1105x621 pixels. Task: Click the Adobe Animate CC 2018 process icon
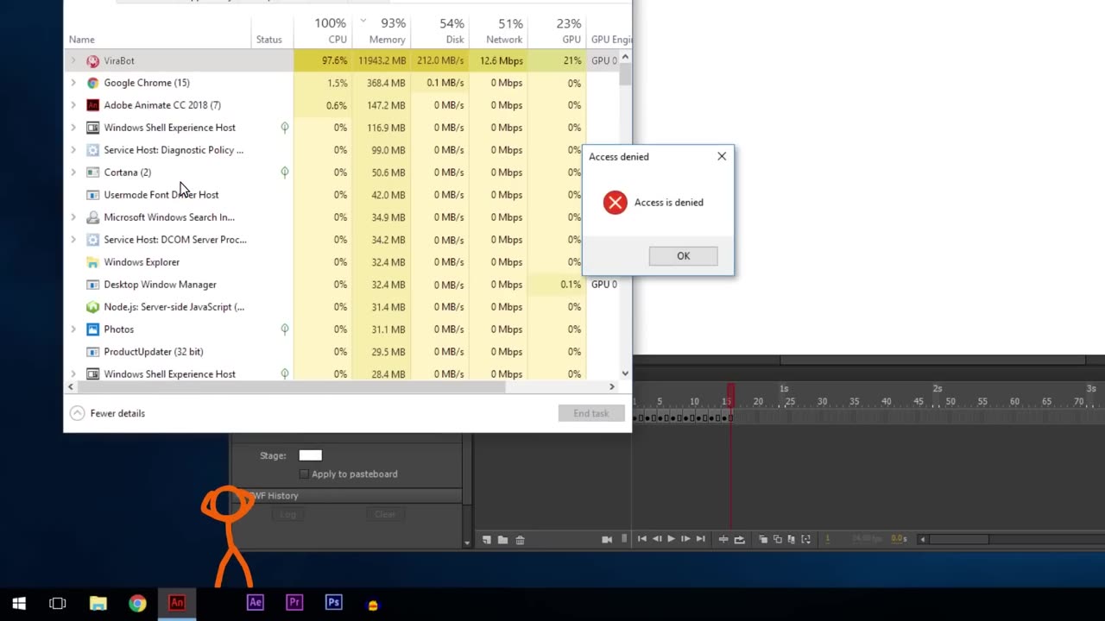(93, 105)
